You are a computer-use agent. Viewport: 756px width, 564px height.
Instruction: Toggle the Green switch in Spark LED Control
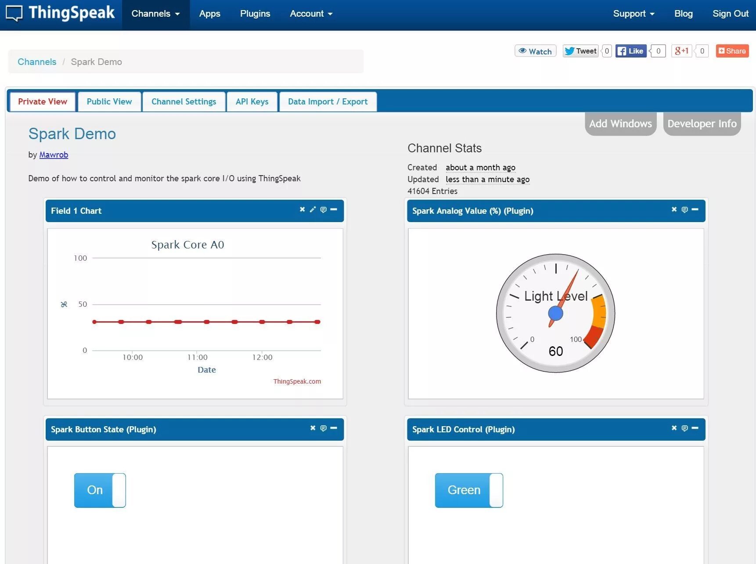click(469, 490)
